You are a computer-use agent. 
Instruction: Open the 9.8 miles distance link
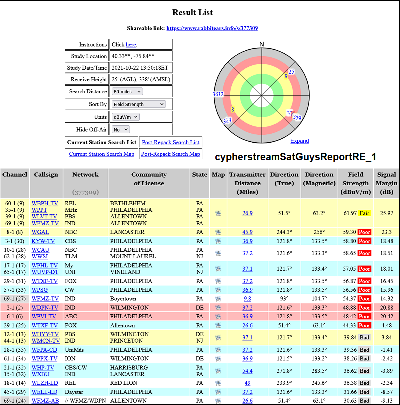click(247, 299)
